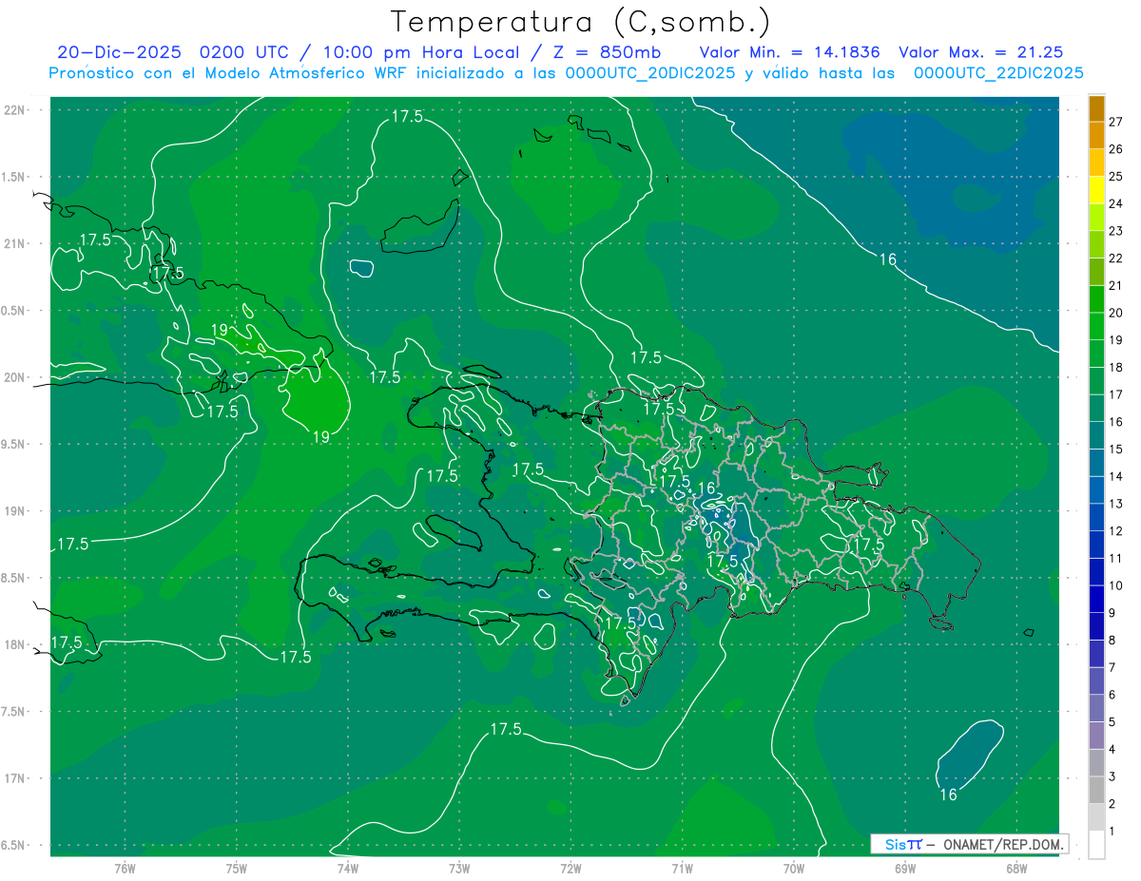
Task: Click the dark blue legend swatch for 9
Action: (1096, 600)
